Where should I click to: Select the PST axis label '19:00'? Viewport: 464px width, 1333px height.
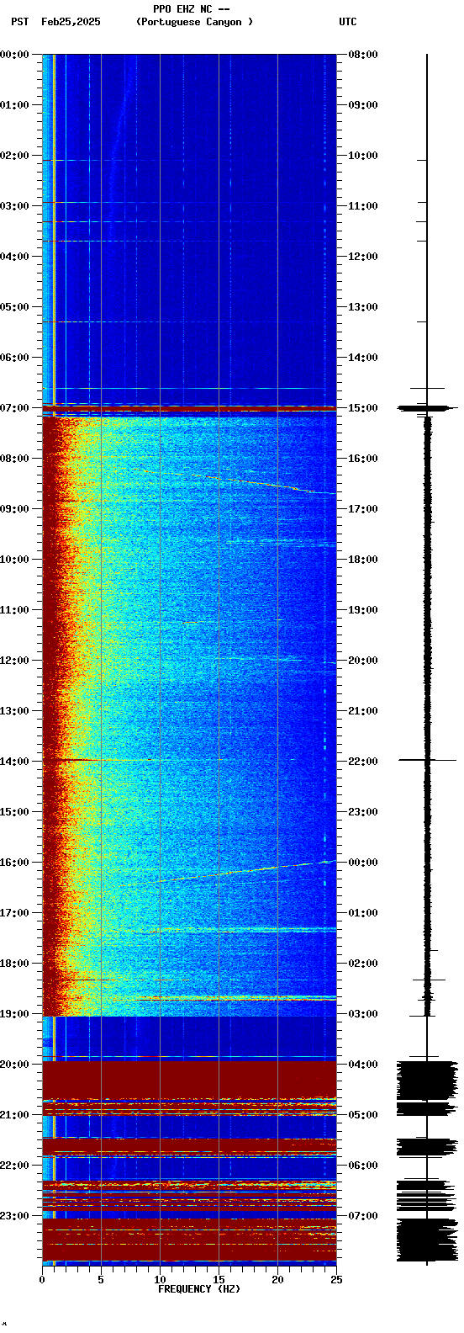(14, 1014)
